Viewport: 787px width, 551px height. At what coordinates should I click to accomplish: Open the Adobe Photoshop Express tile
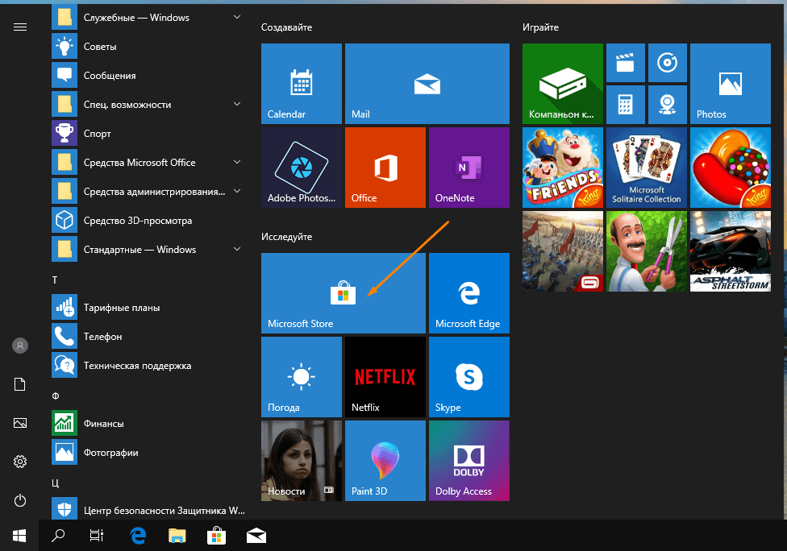point(301,168)
